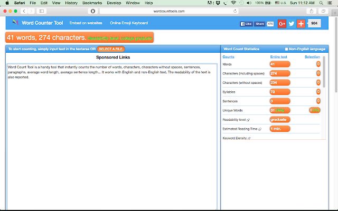Click the Word Counter Tool title link
The image size is (338, 211).
(42, 23)
